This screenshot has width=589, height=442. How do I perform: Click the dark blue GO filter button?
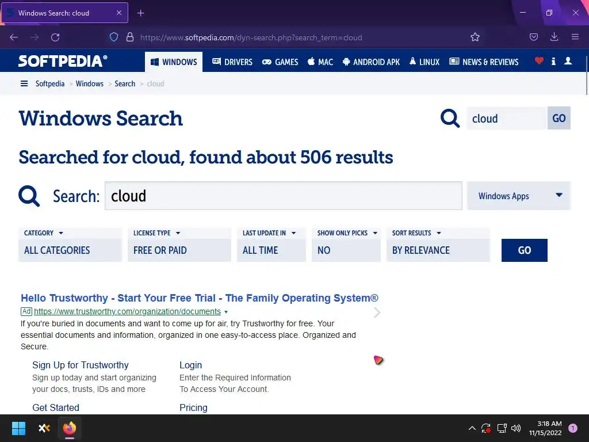[525, 250]
